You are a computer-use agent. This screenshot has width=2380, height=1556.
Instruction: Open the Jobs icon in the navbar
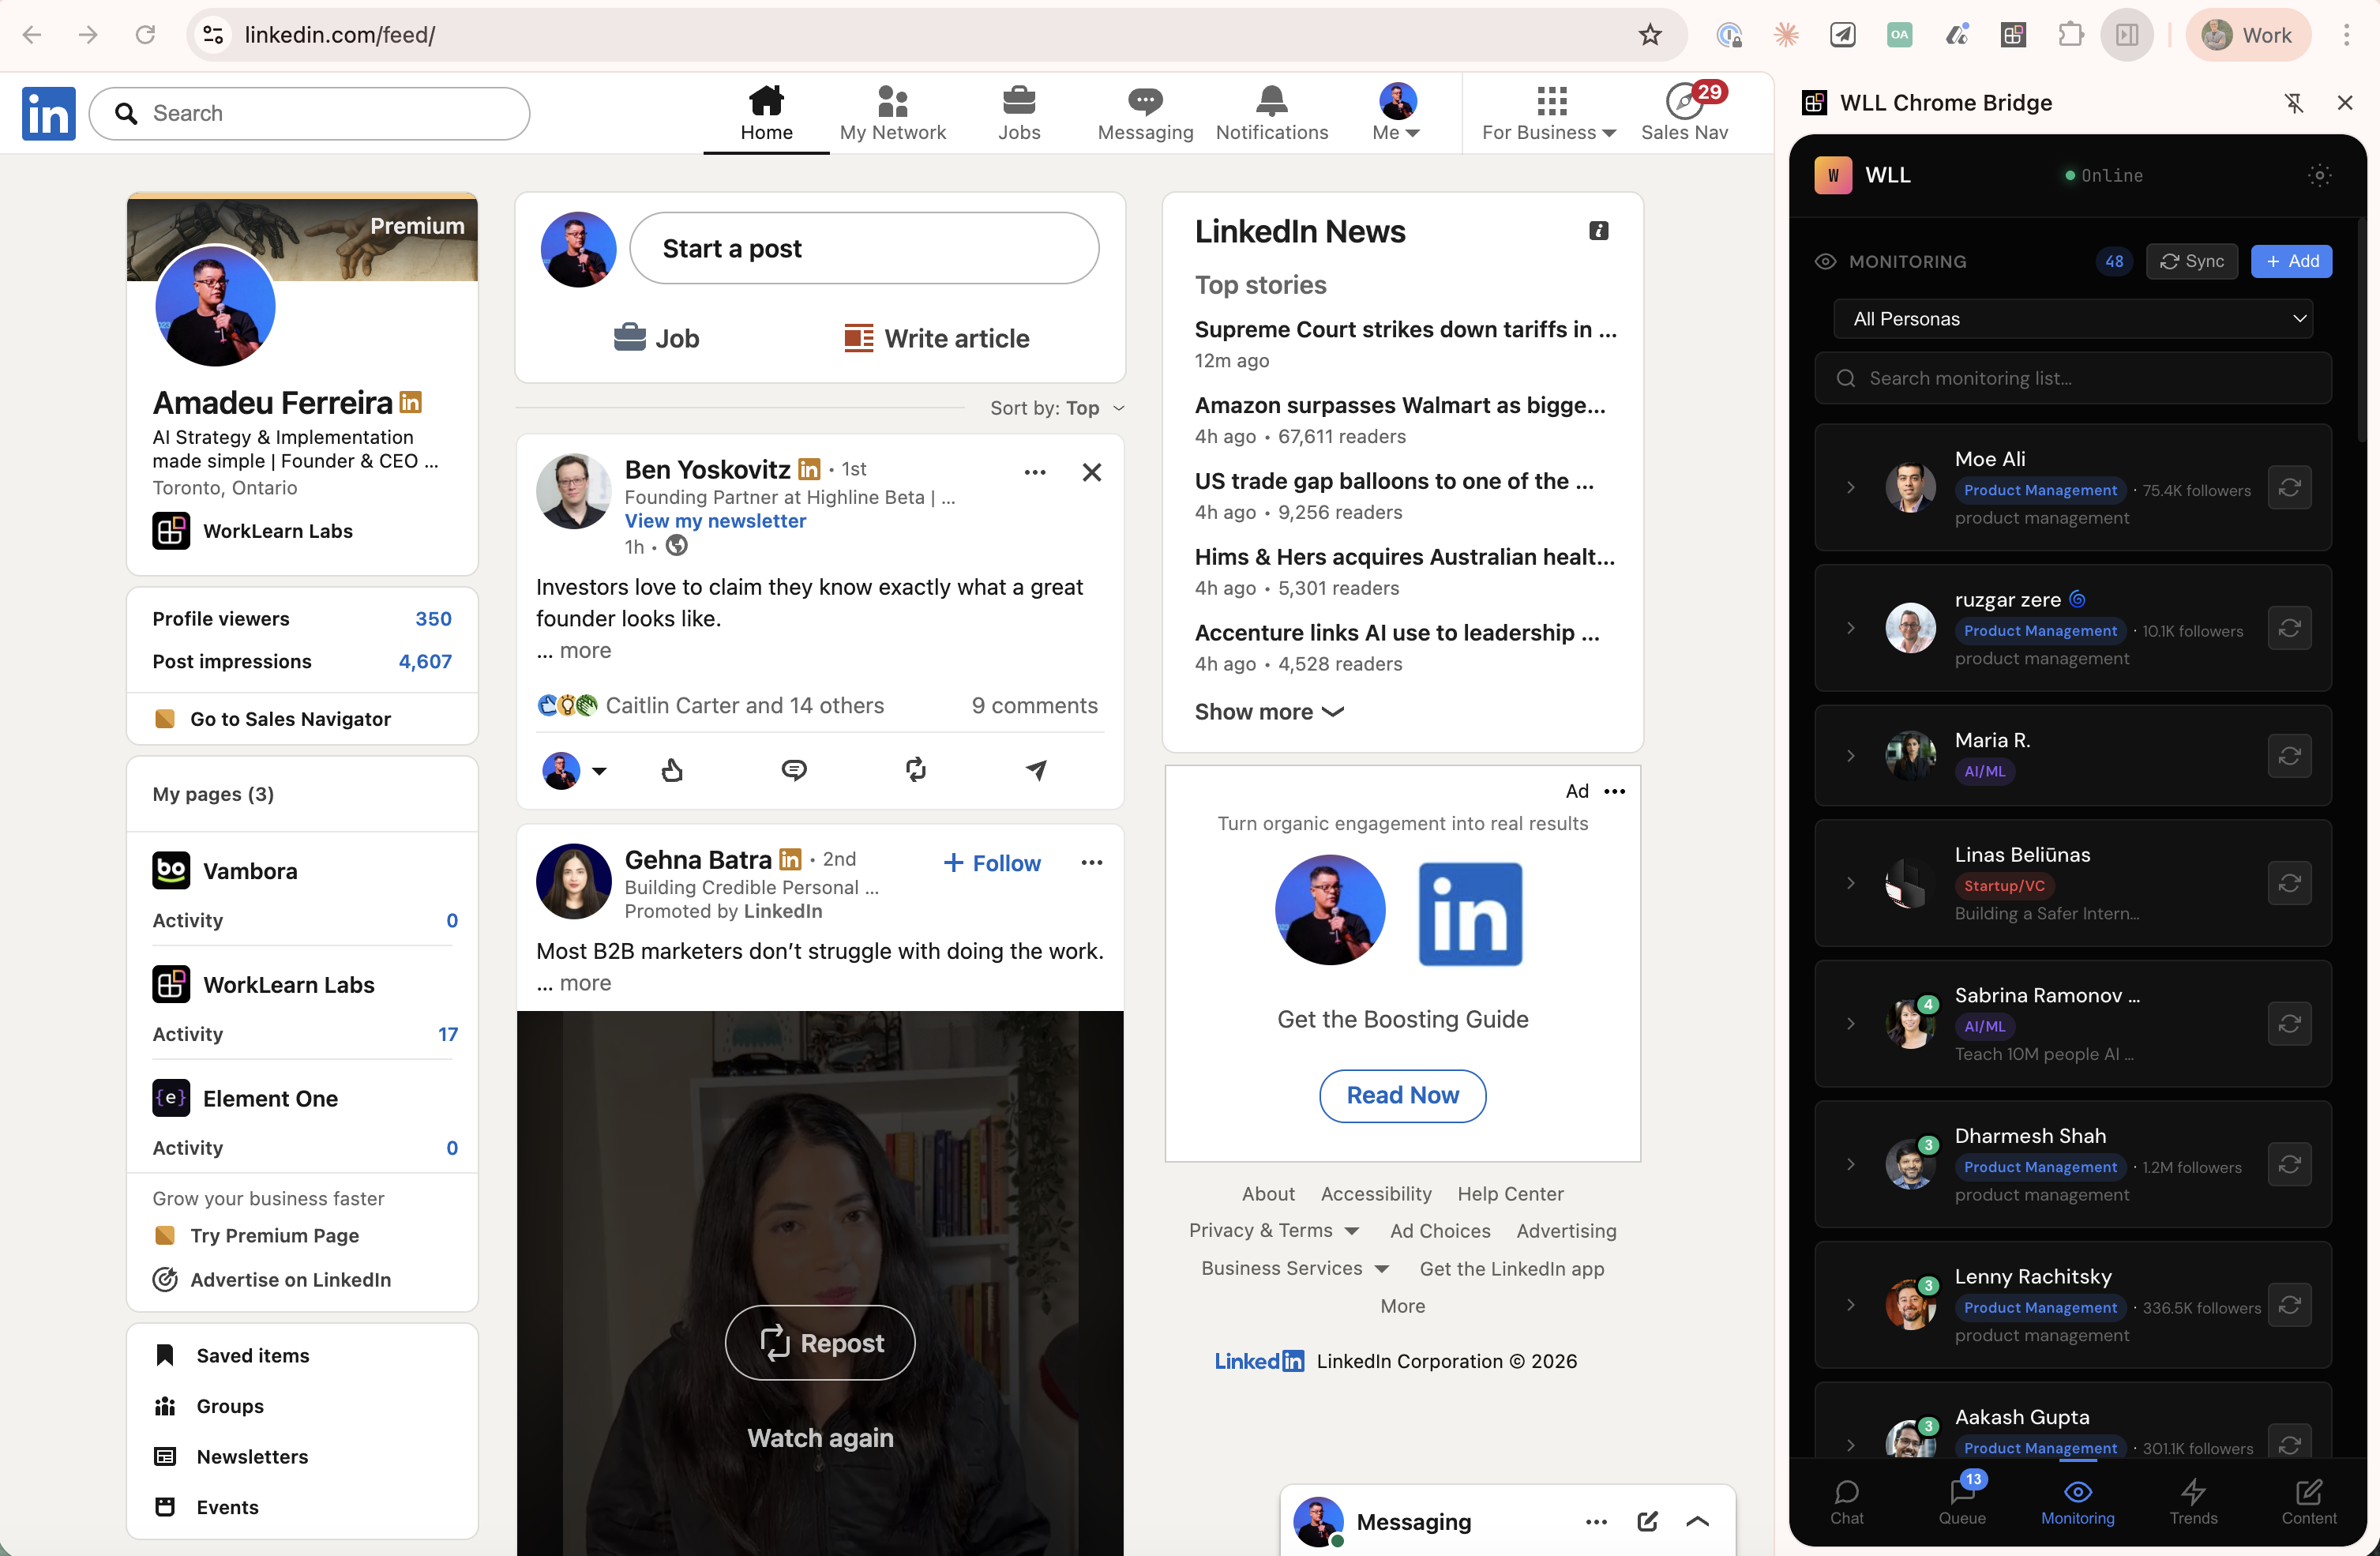point(1019,113)
